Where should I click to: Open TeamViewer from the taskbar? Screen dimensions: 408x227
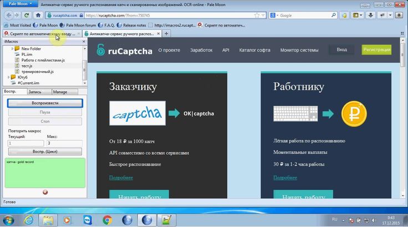[x=87, y=219]
